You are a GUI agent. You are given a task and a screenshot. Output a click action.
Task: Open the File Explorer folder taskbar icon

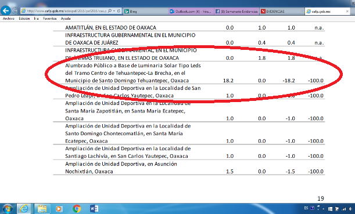42,209
